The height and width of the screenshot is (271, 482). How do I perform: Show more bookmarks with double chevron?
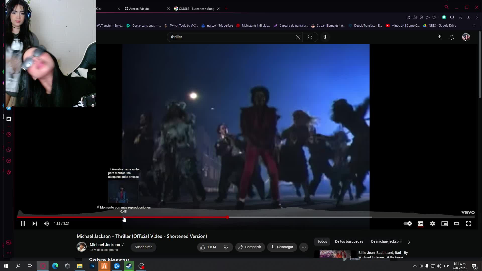(474, 26)
